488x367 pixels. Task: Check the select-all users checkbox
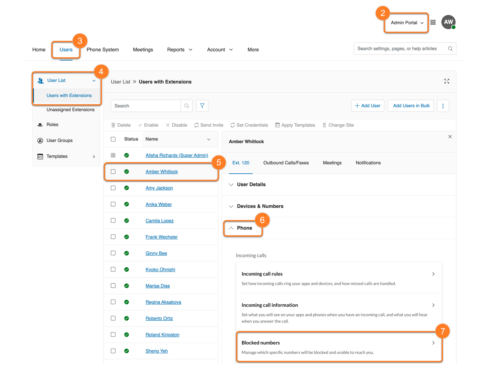click(x=113, y=139)
